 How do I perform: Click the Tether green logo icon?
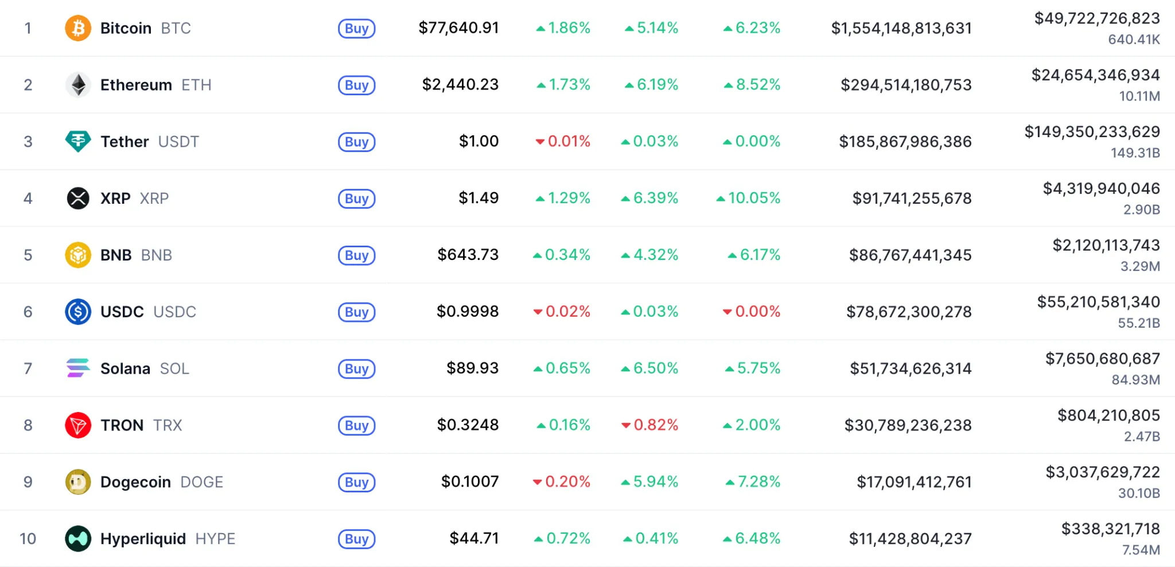point(78,141)
